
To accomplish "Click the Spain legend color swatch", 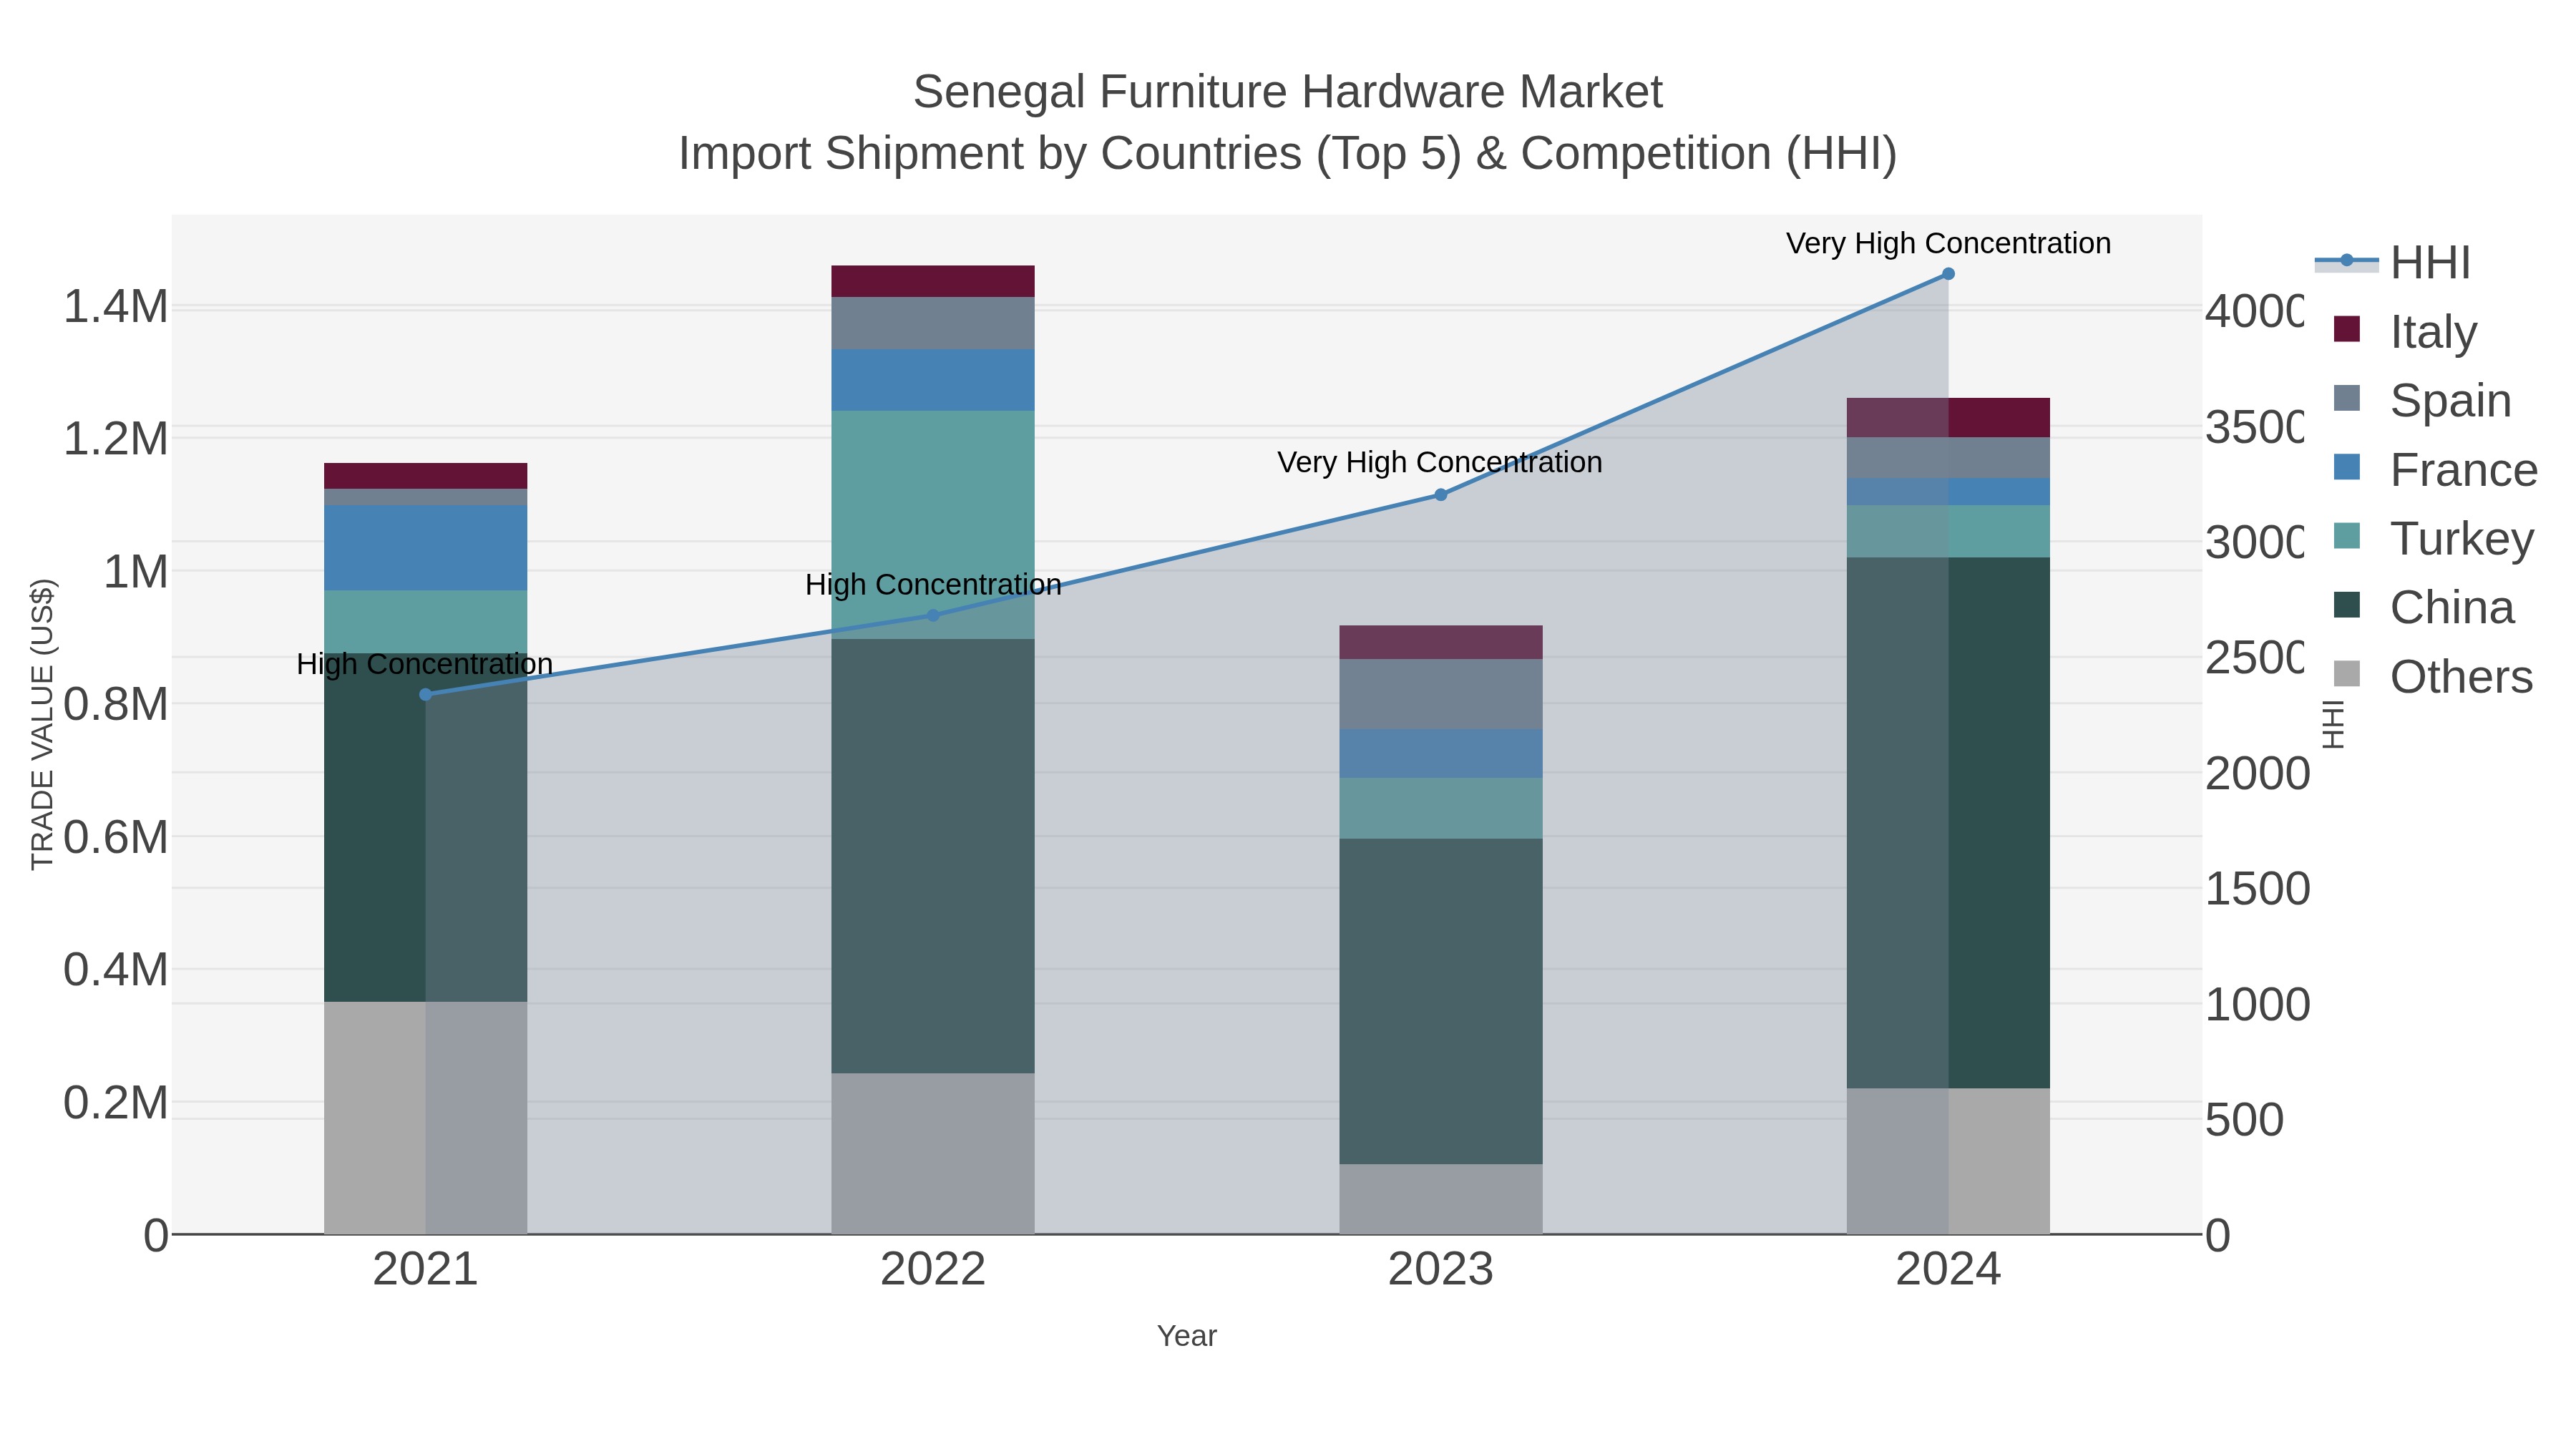I will pyautogui.click(x=2346, y=398).
